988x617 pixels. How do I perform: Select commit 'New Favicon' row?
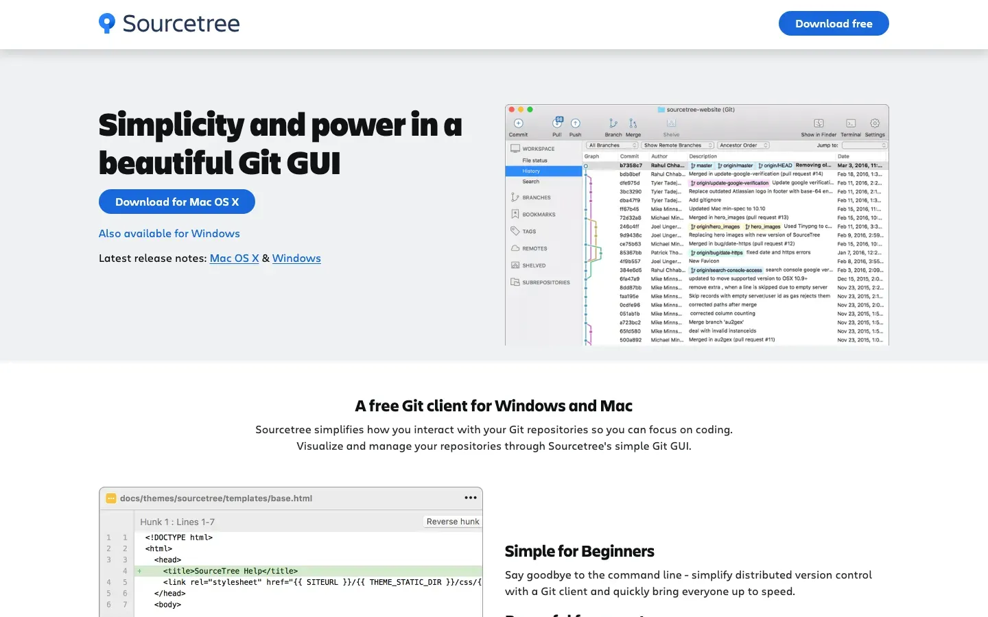coord(736,261)
